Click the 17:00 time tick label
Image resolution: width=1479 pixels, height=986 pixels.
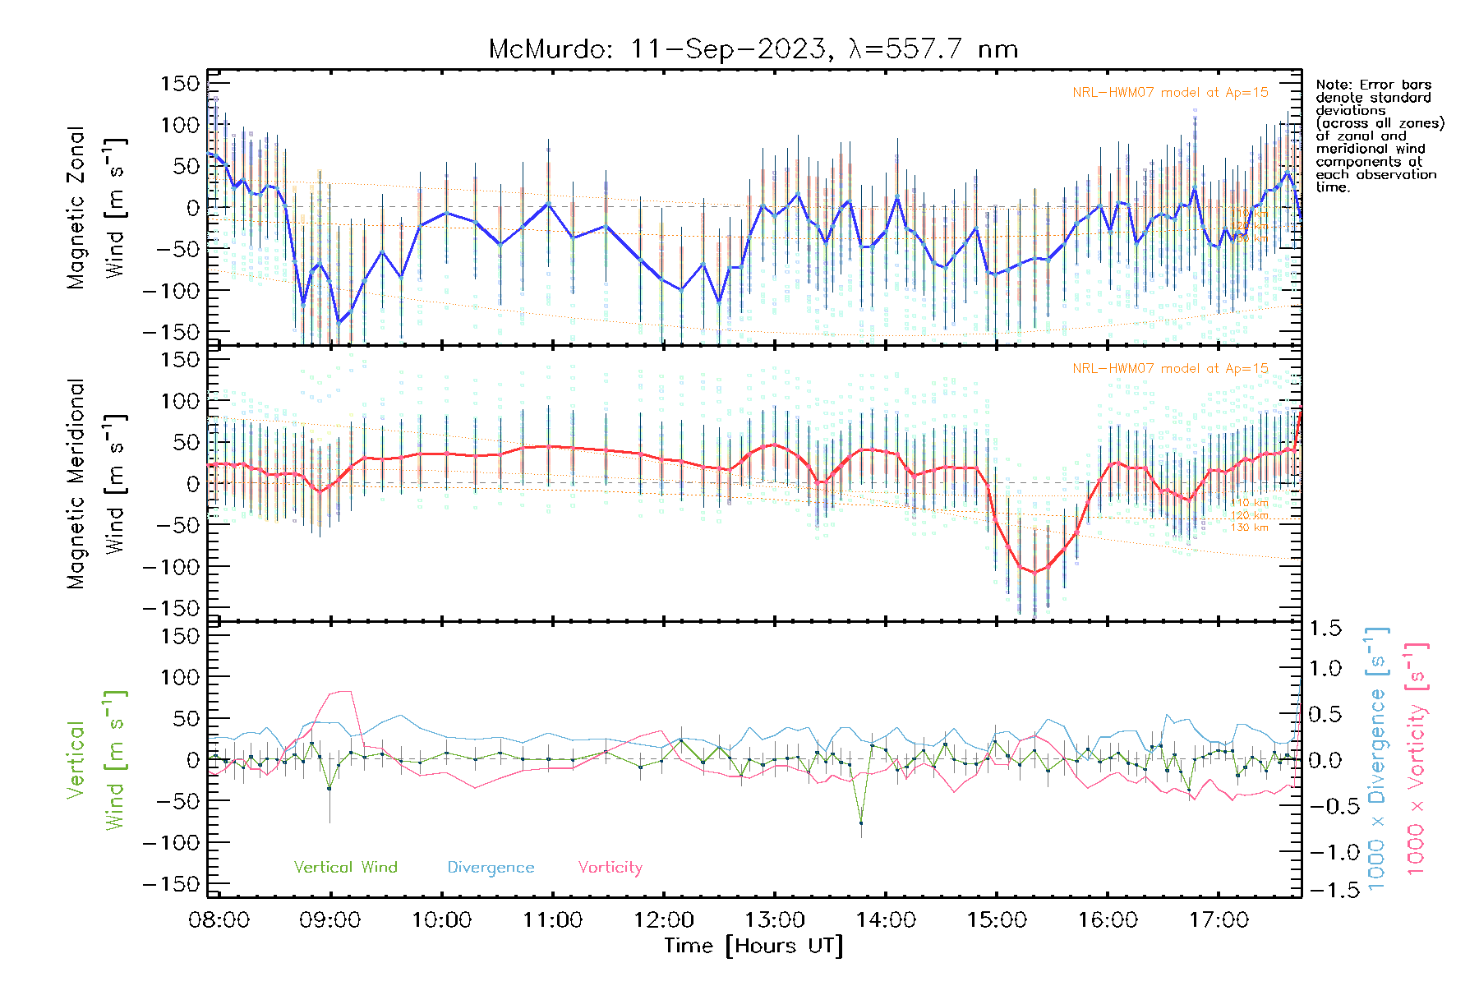[1219, 919]
